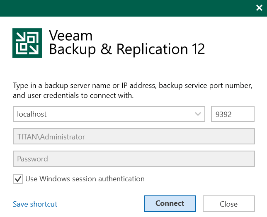Uncheck Use Windows session authentication checkbox

pyautogui.click(x=18, y=179)
